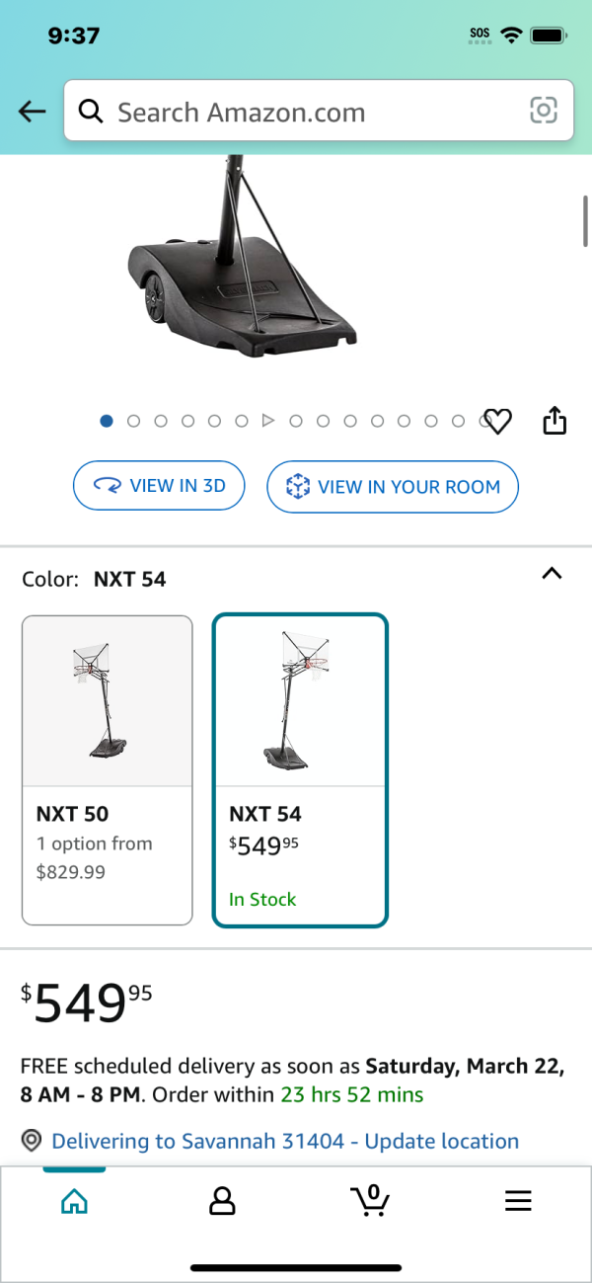Collapse the Color options chevron
Image resolution: width=592 pixels, height=1283 pixels.
(x=553, y=574)
